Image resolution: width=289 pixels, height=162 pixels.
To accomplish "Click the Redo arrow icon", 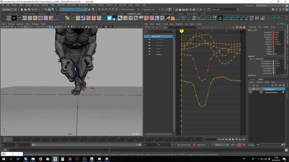I will [36, 9].
